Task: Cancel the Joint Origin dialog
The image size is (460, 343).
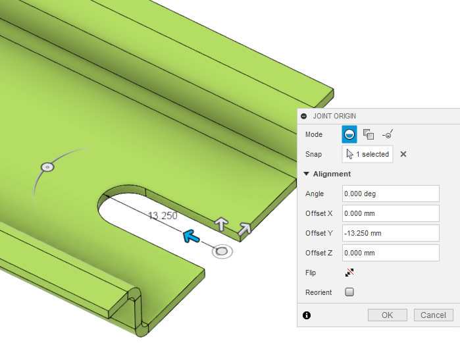Action: click(x=433, y=315)
